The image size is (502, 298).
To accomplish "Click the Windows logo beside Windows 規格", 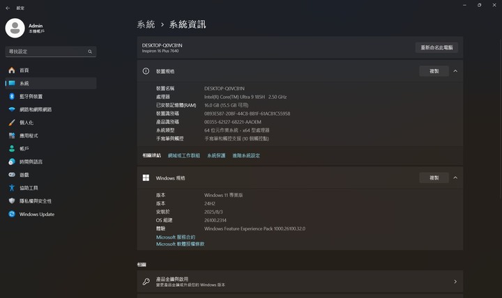I will pos(146,178).
